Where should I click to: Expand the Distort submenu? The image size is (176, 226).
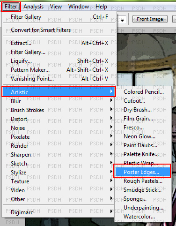59,119
